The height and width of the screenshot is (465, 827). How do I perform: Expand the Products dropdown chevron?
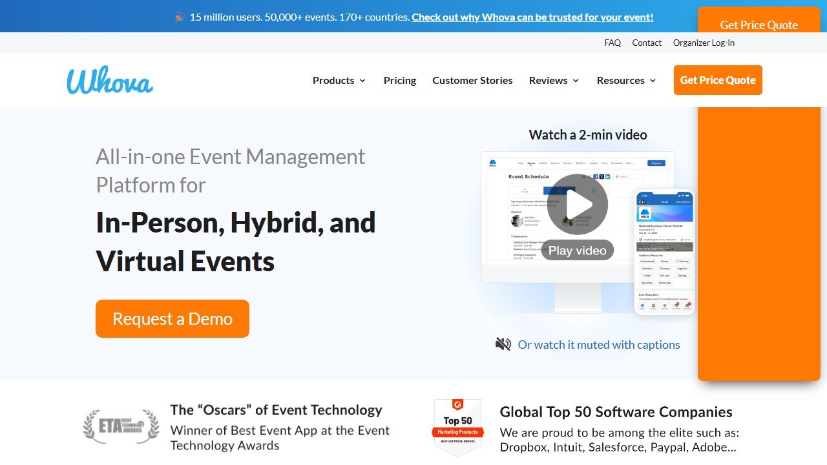tap(362, 81)
